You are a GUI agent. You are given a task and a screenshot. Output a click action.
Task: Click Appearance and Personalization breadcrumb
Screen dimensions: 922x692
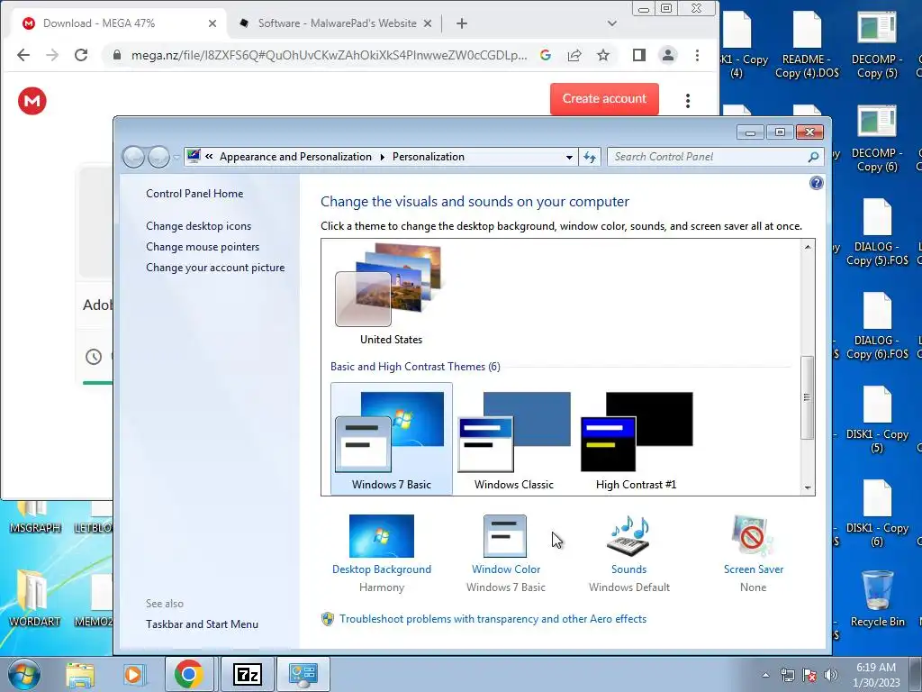click(295, 157)
